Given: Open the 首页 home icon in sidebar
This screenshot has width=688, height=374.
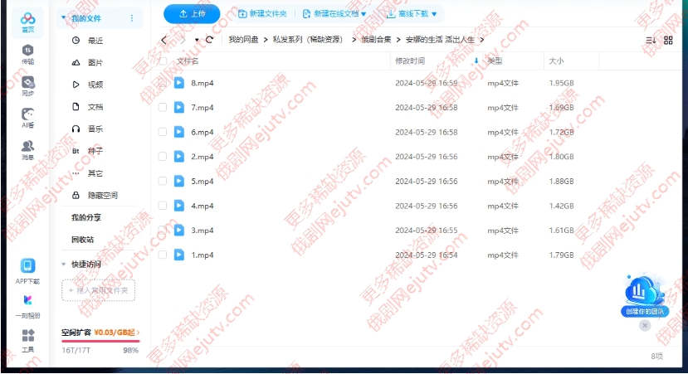Looking at the screenshot, I should coord(27,22).
